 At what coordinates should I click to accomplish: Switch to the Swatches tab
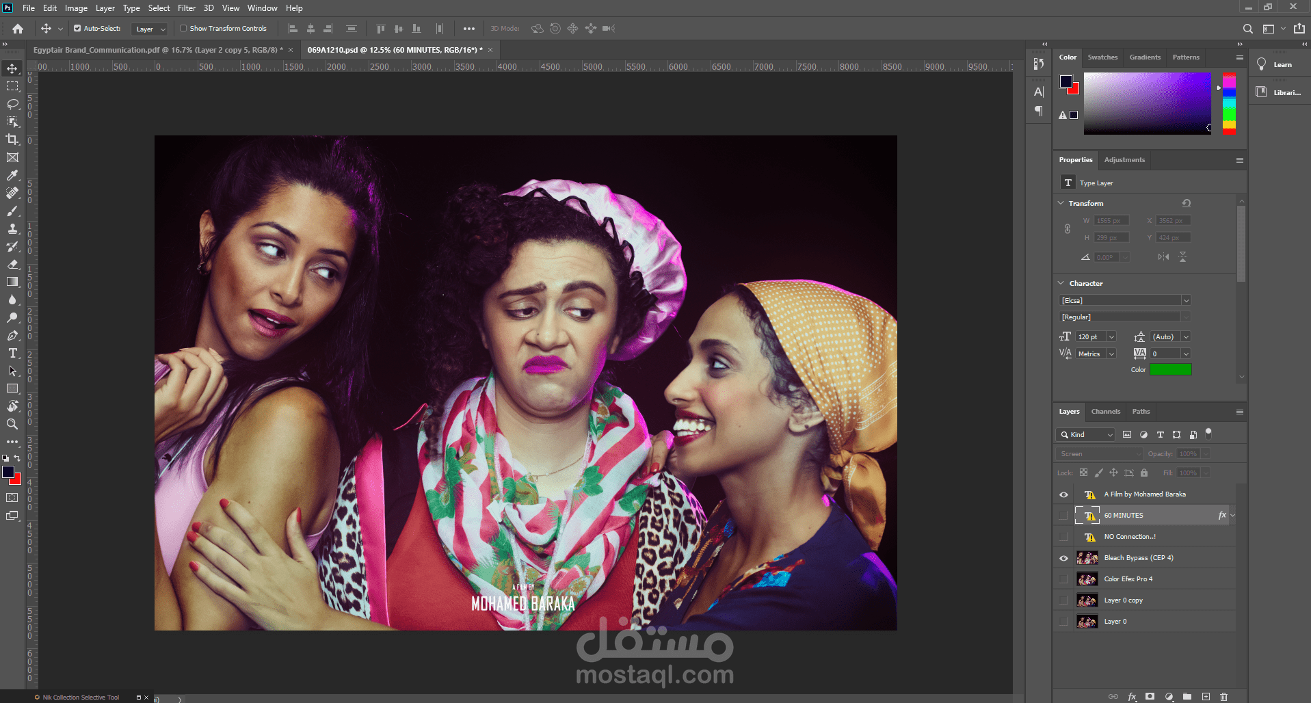click(x=1102, y=57)
